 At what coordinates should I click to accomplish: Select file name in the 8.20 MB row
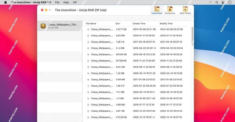click(x=102, y=67)
